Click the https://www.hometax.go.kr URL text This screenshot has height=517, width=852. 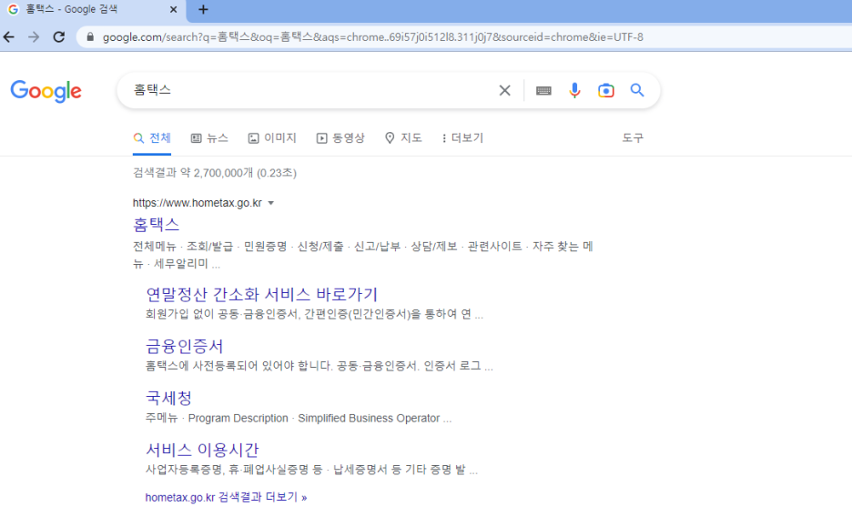[x=198, y=203]
